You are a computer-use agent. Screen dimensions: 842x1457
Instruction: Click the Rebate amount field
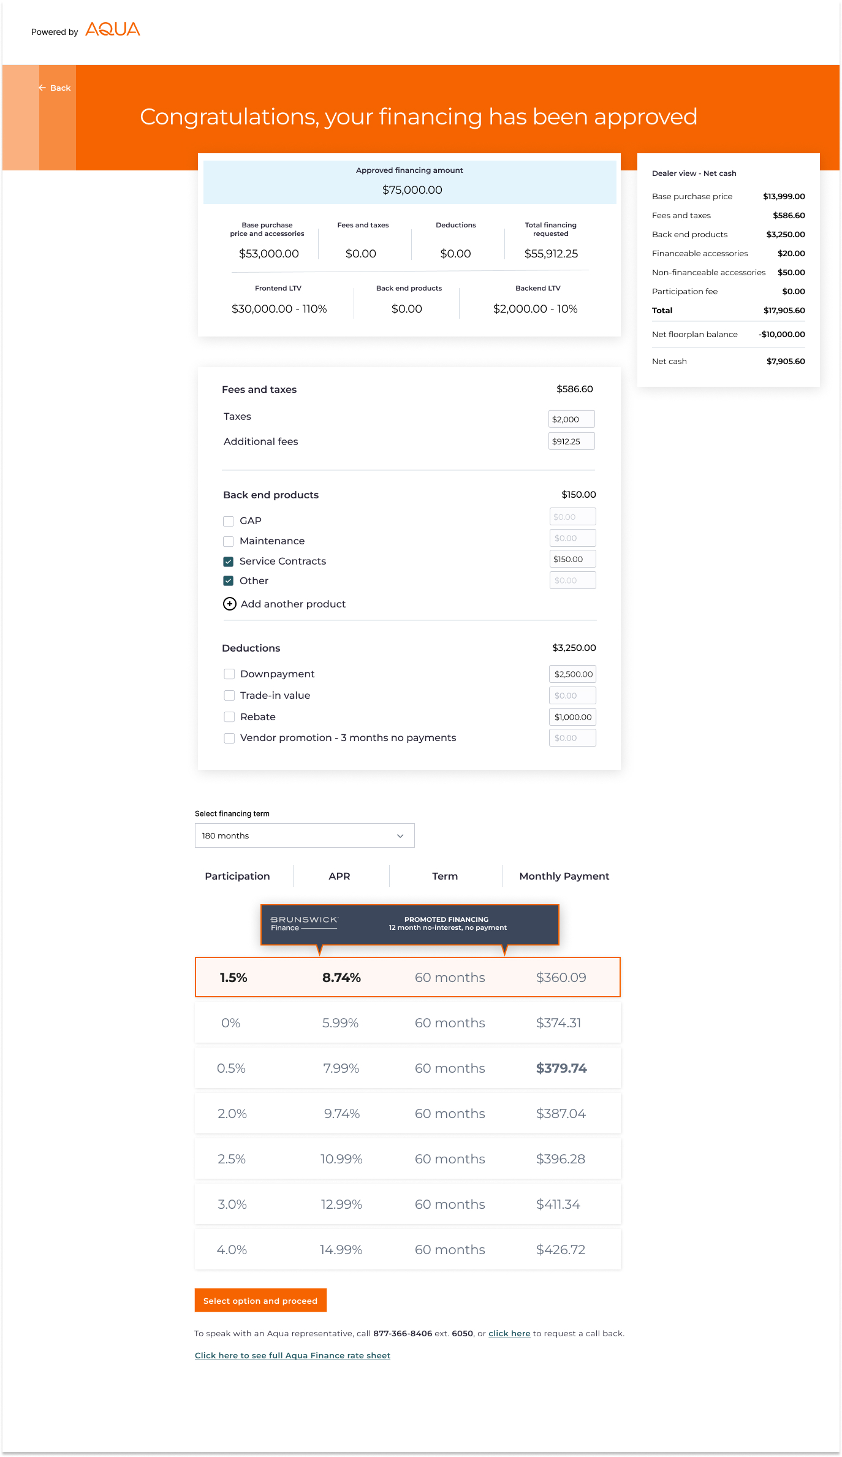pos(573,717)
